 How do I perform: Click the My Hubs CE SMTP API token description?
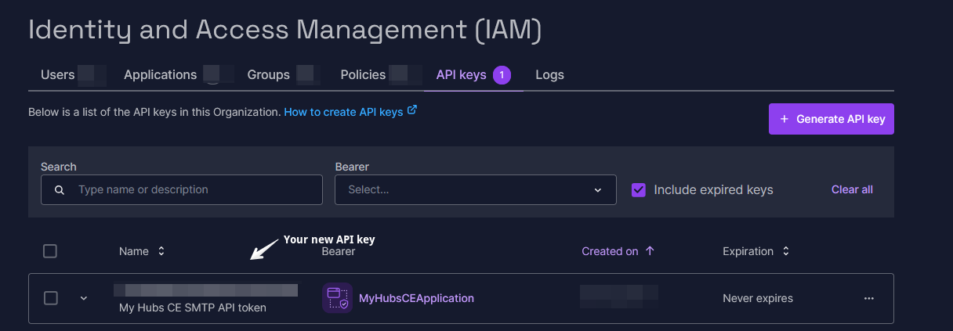pyautogui.click(x=193, y=308)
